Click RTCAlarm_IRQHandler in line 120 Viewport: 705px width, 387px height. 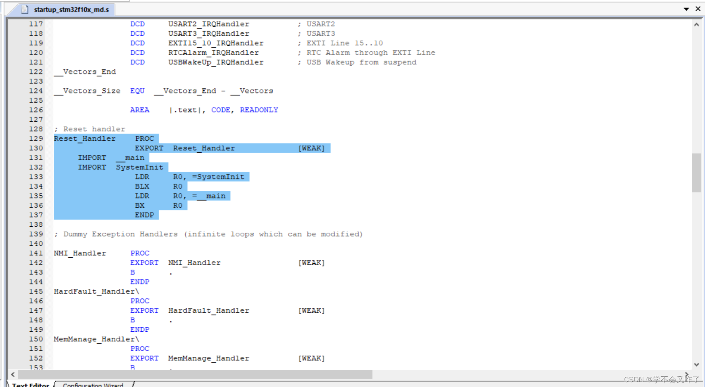(x=214, y=53)
